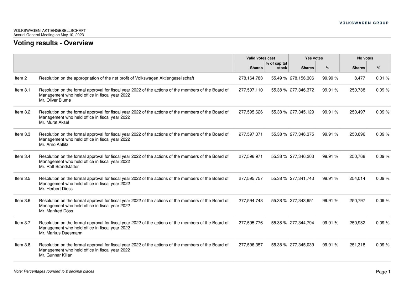The height and width of the screenshot is (283, 401).
Task: Select the 'Item 3.3' row label
Action: point(23,134)
